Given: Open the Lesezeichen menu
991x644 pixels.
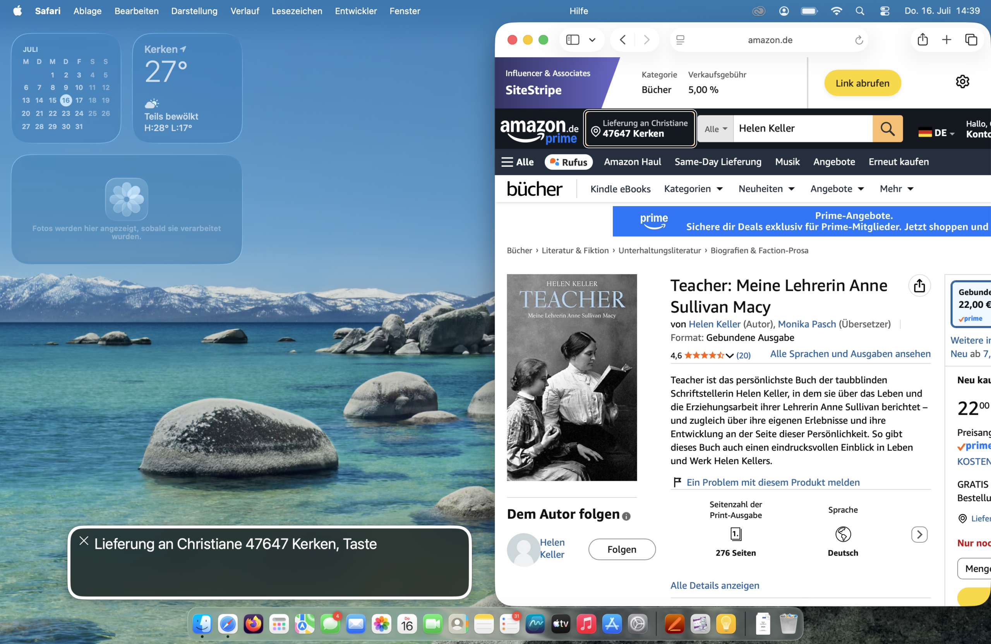Looking at the screenshot, I should tap(297, 11).
